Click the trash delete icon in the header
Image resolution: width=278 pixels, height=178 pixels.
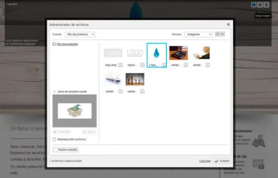[x=266, y=5]
